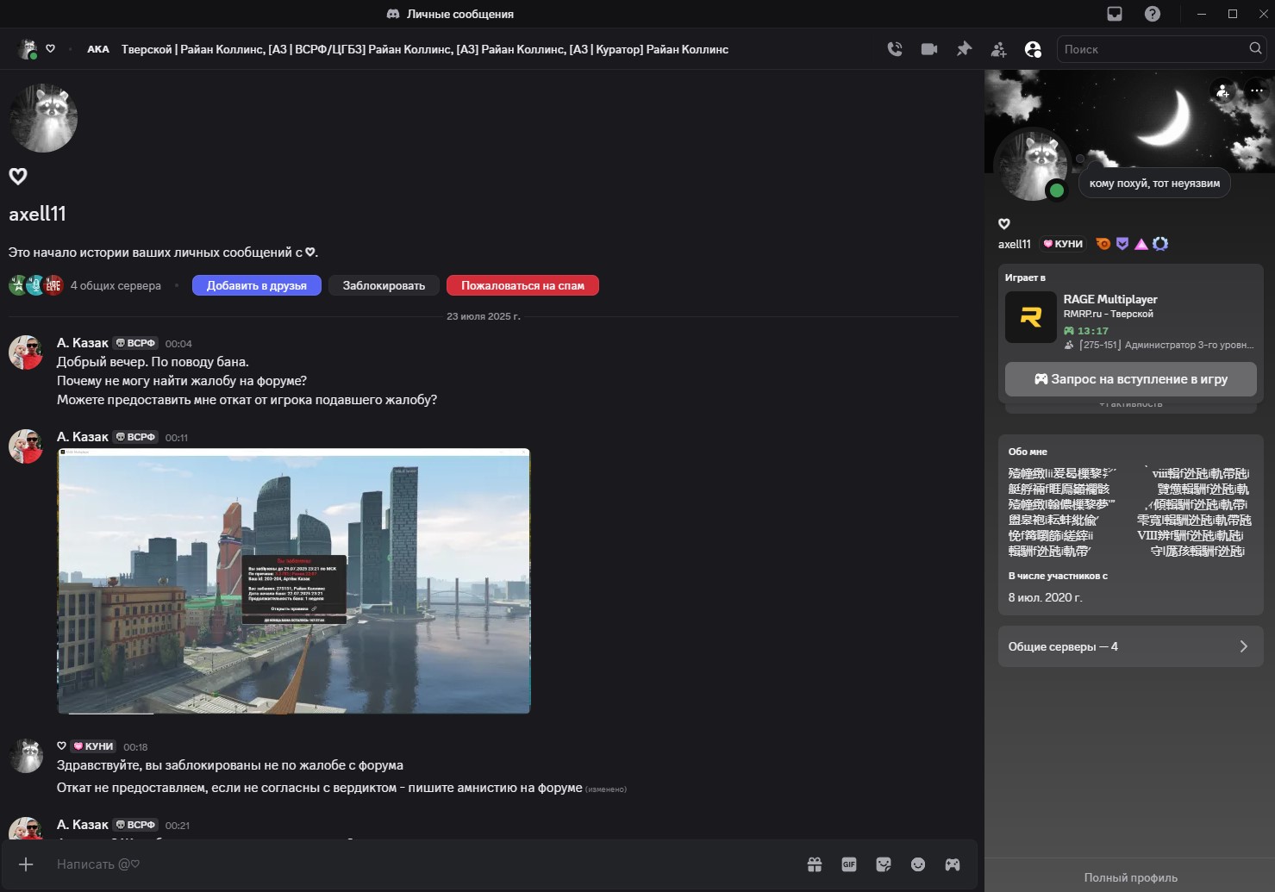This screenshot has width=1275, height=892.
Task: Click the AKA nicknames text in the header
Action: pos(425,49)
